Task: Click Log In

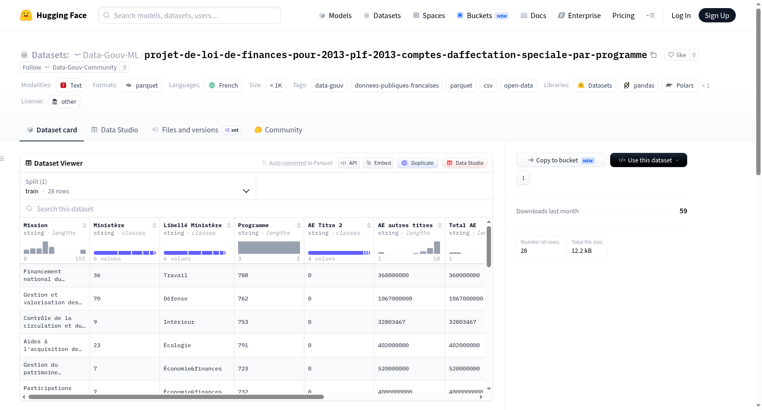Action: pyautogui.click(x=681, y=15)
